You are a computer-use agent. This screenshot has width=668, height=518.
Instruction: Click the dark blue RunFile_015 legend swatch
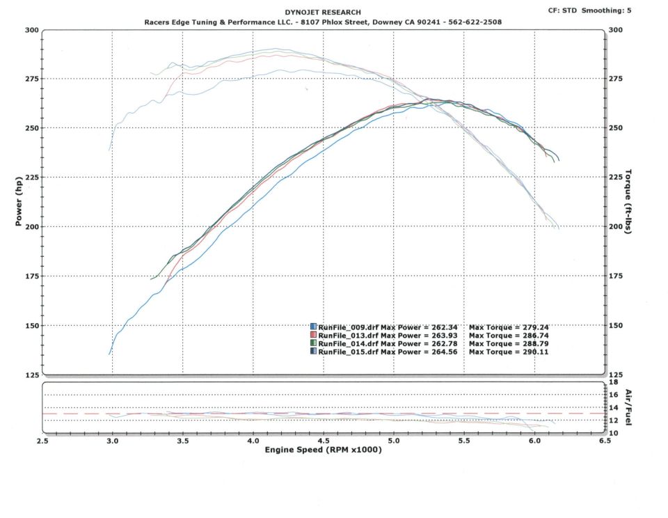tap(314, 352)
